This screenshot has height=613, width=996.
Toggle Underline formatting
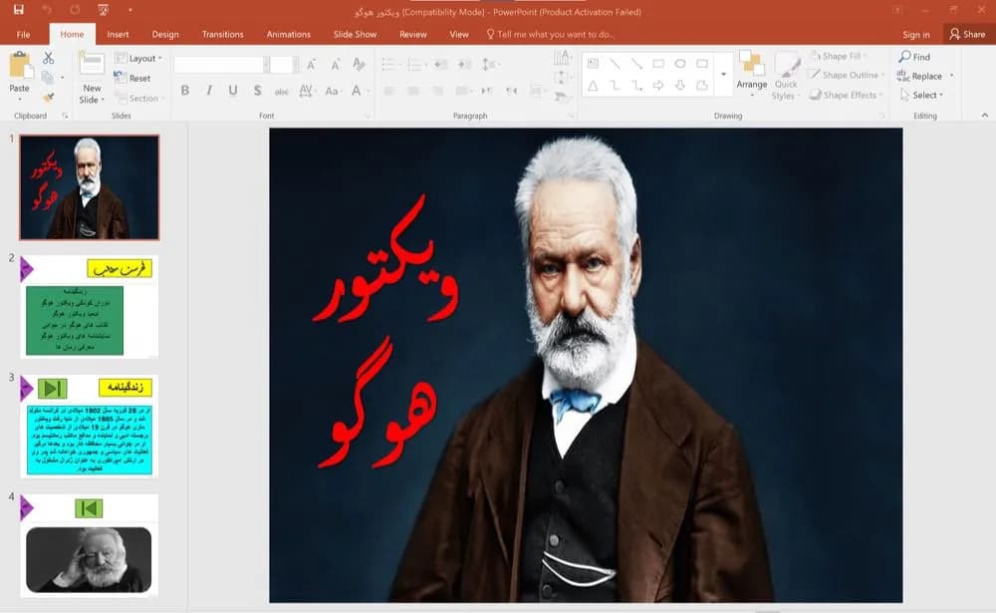(x=233, y=91)
